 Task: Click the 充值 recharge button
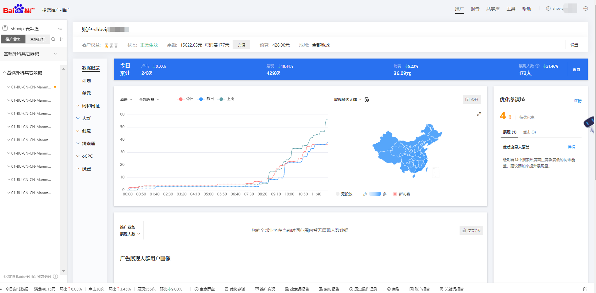241,45
